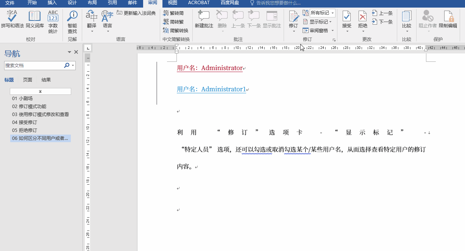Click inside the 搜索文档 search box

coord(34,65)
